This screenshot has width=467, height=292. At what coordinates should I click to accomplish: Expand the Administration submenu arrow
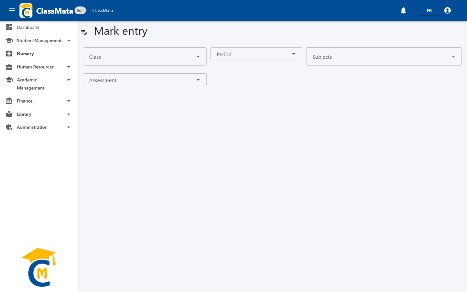click(69, 127)
